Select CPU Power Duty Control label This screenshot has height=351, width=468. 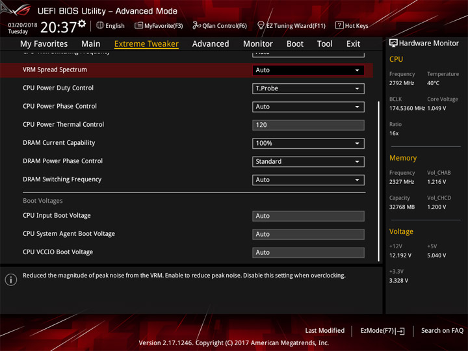58,88
